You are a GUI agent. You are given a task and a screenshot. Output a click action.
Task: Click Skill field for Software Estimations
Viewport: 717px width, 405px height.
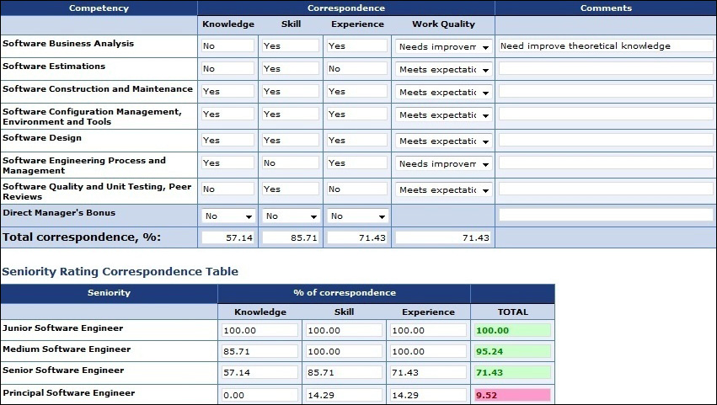tap(291, 68)
